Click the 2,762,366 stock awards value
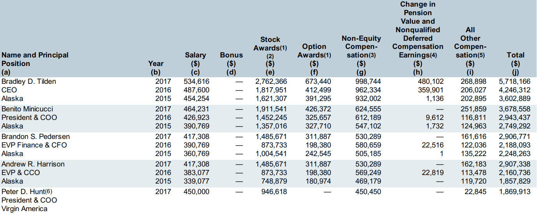Viewport: 537px width, 215px height. click(271, 81)
